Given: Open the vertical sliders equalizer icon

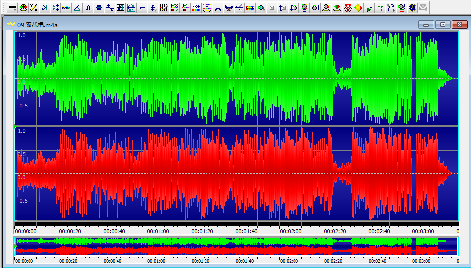Looking at the screenshot, I should tap(164, 8).
